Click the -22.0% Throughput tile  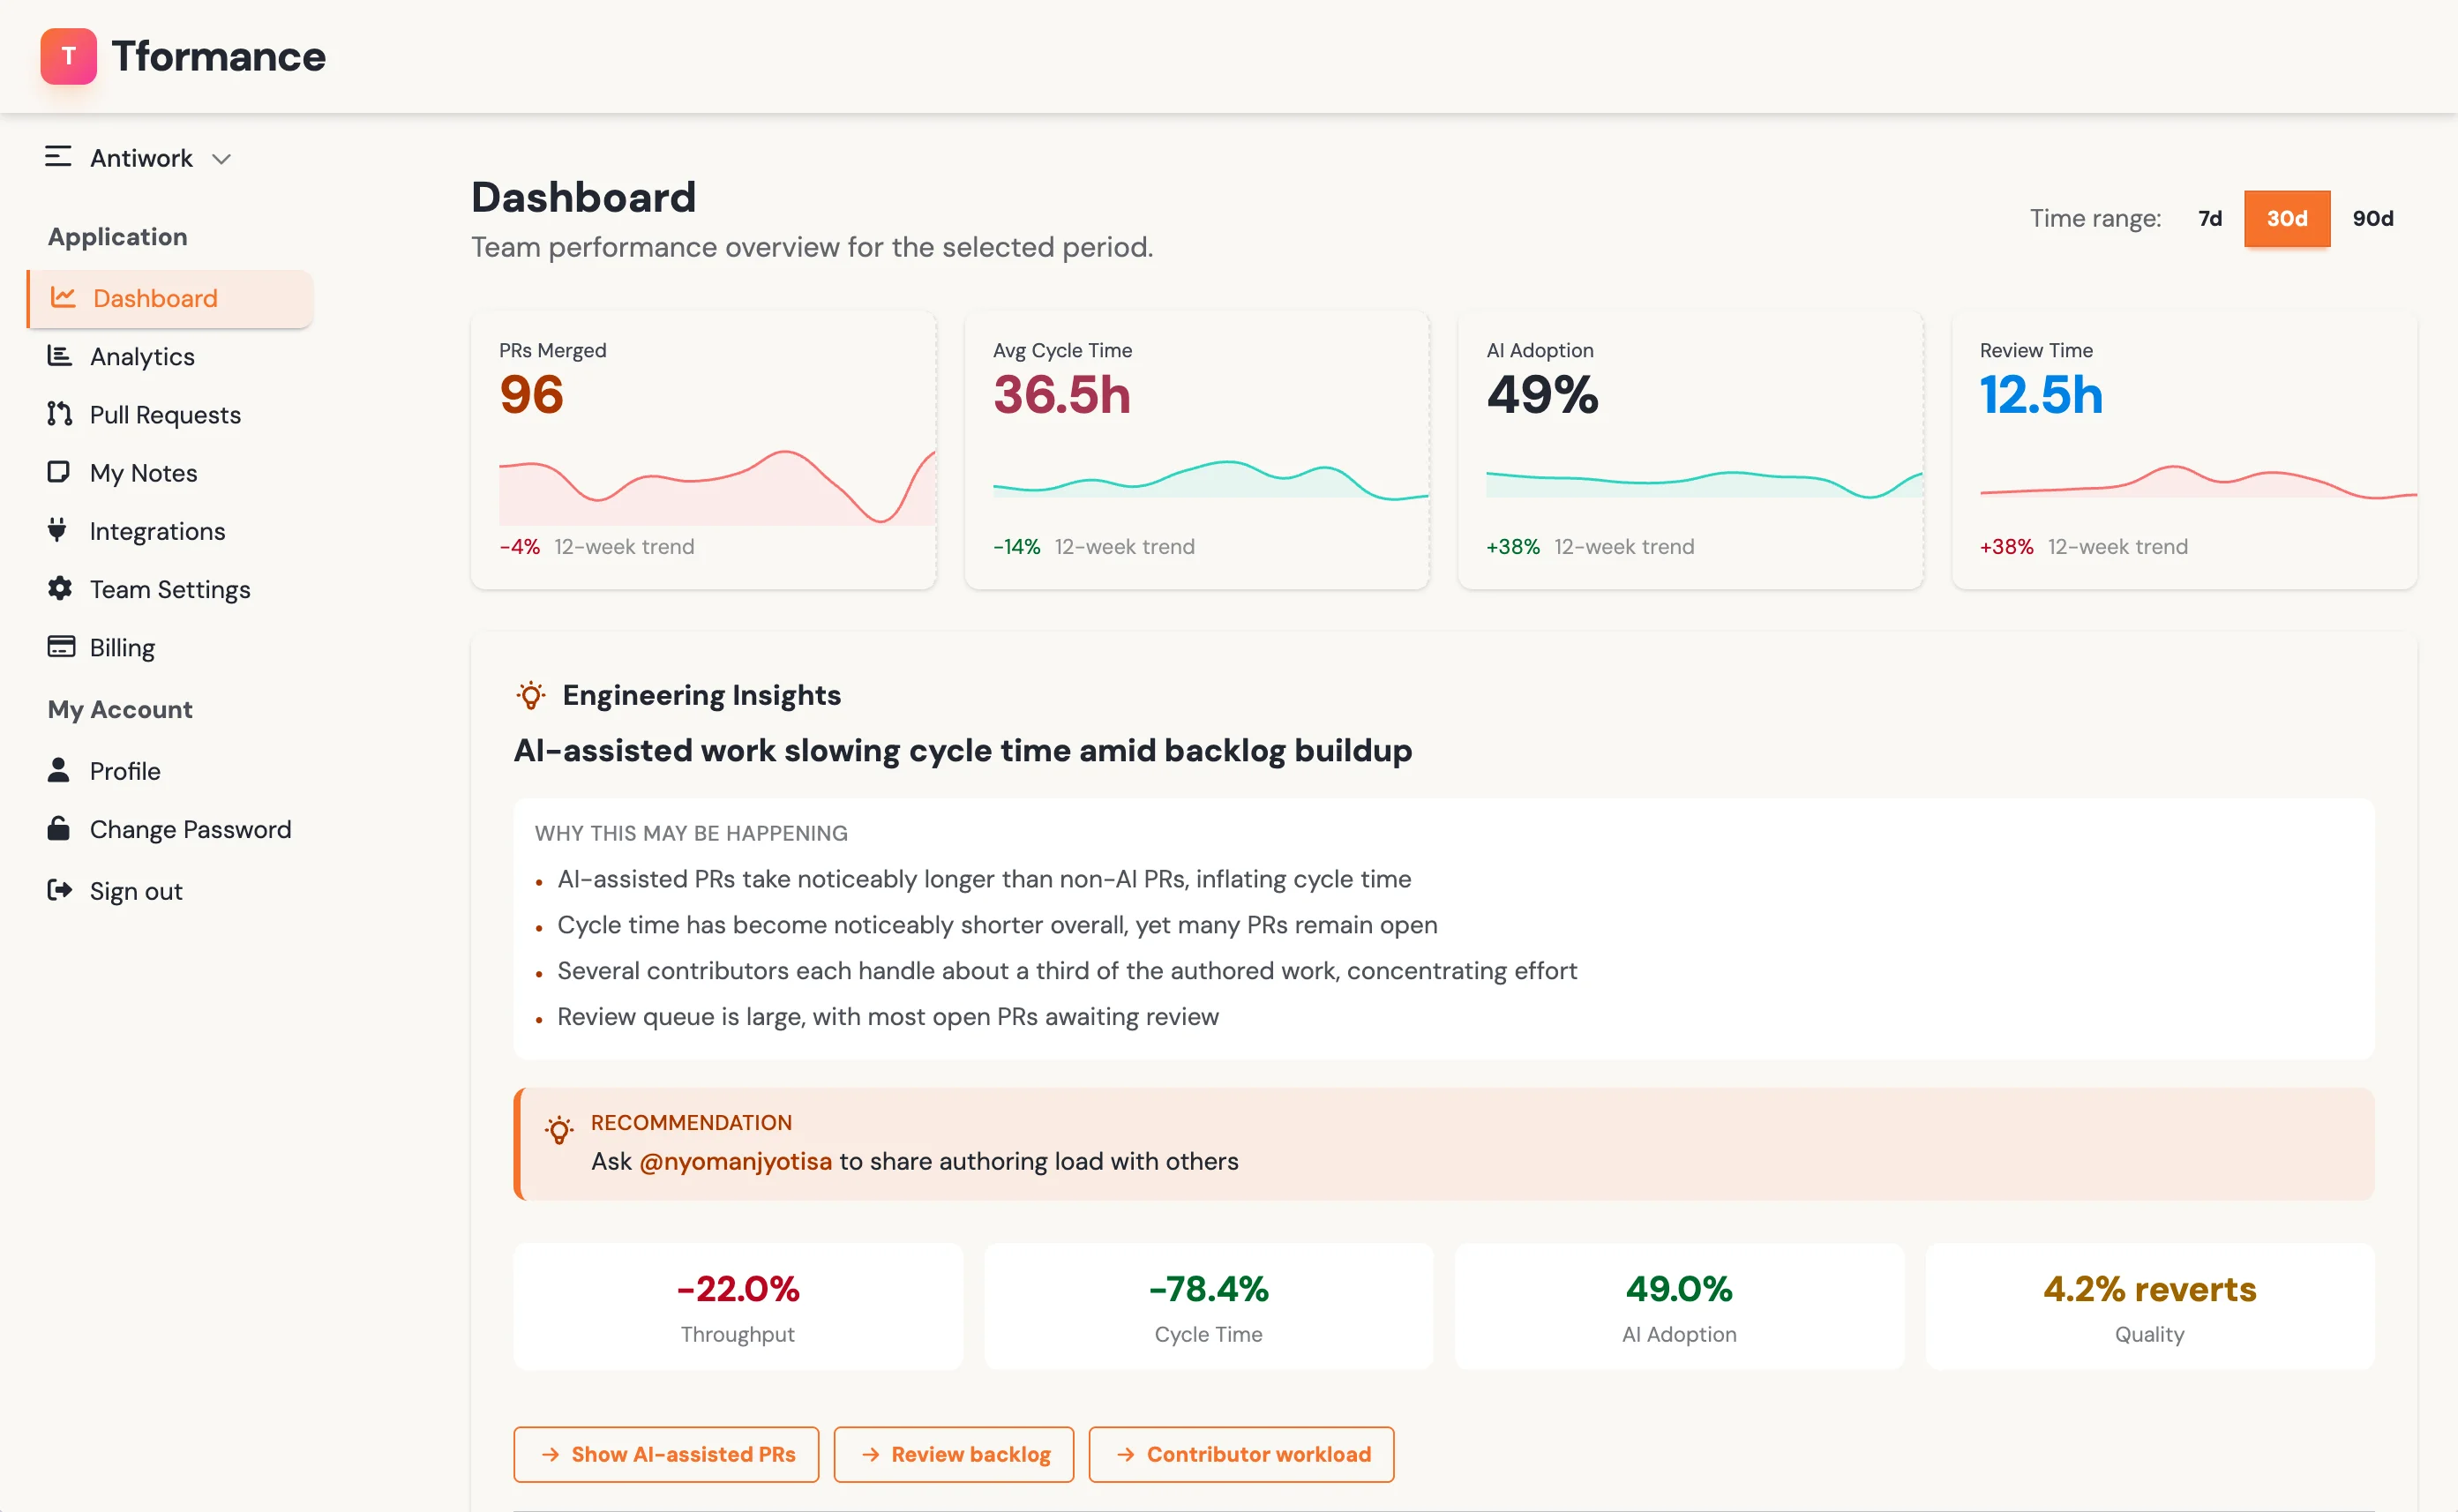[x=738, y=1305]
